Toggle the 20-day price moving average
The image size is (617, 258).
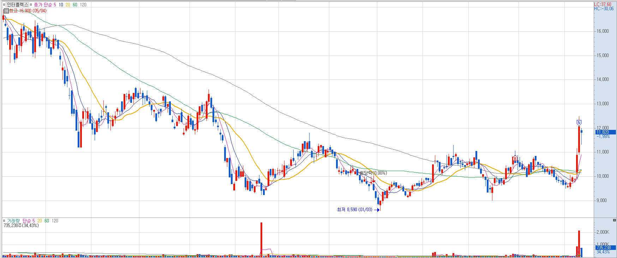(68, 5)
